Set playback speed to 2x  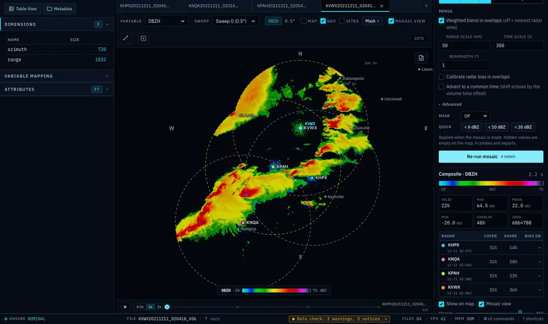[159, 307]
